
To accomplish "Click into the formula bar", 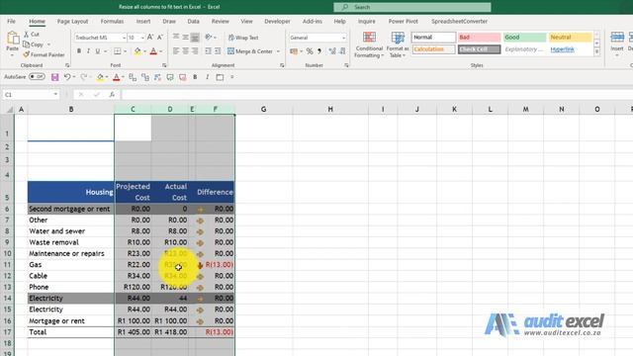I will [377, 95].
